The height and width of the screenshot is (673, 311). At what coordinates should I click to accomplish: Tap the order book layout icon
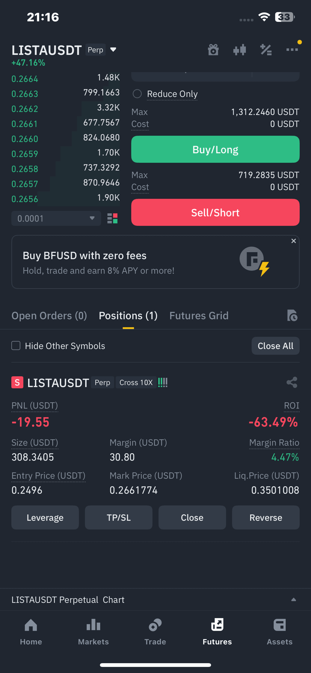pyautogui.click(x=112, y=219)
